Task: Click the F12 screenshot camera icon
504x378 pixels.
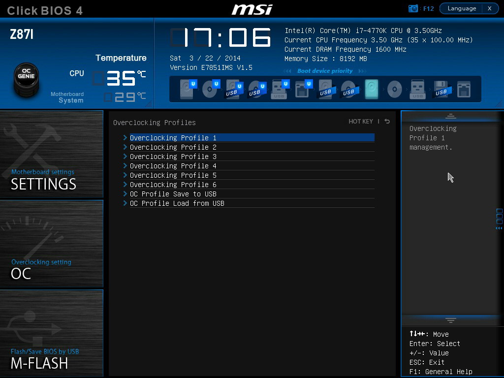Action: [413, 8]
